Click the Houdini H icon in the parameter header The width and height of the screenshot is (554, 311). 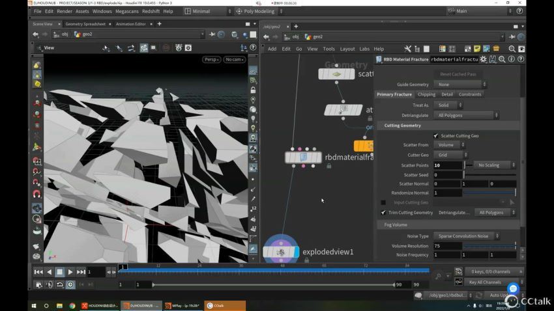493,59
